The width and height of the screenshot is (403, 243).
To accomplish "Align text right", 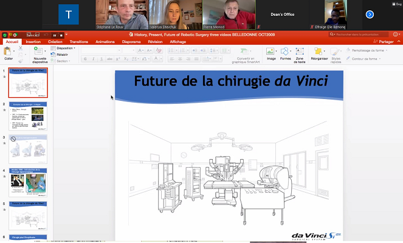I will (x=188, y=59).
